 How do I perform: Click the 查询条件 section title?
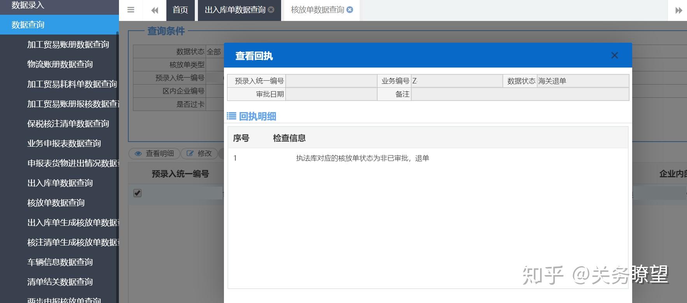[166, 31]
